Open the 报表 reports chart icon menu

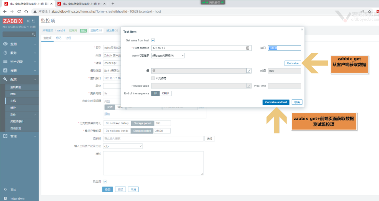click(5, 70)
